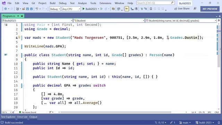
Task: Click the build output icon beside Build succeeded
Action: tap(2, 123)
